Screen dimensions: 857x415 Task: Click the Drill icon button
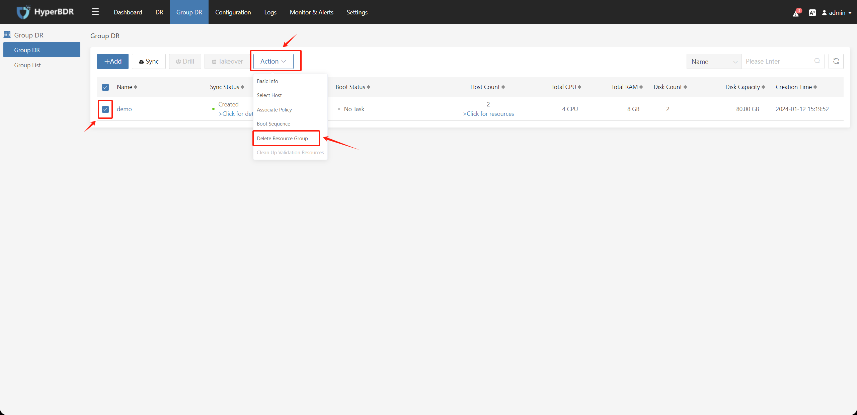pos(185,61)
